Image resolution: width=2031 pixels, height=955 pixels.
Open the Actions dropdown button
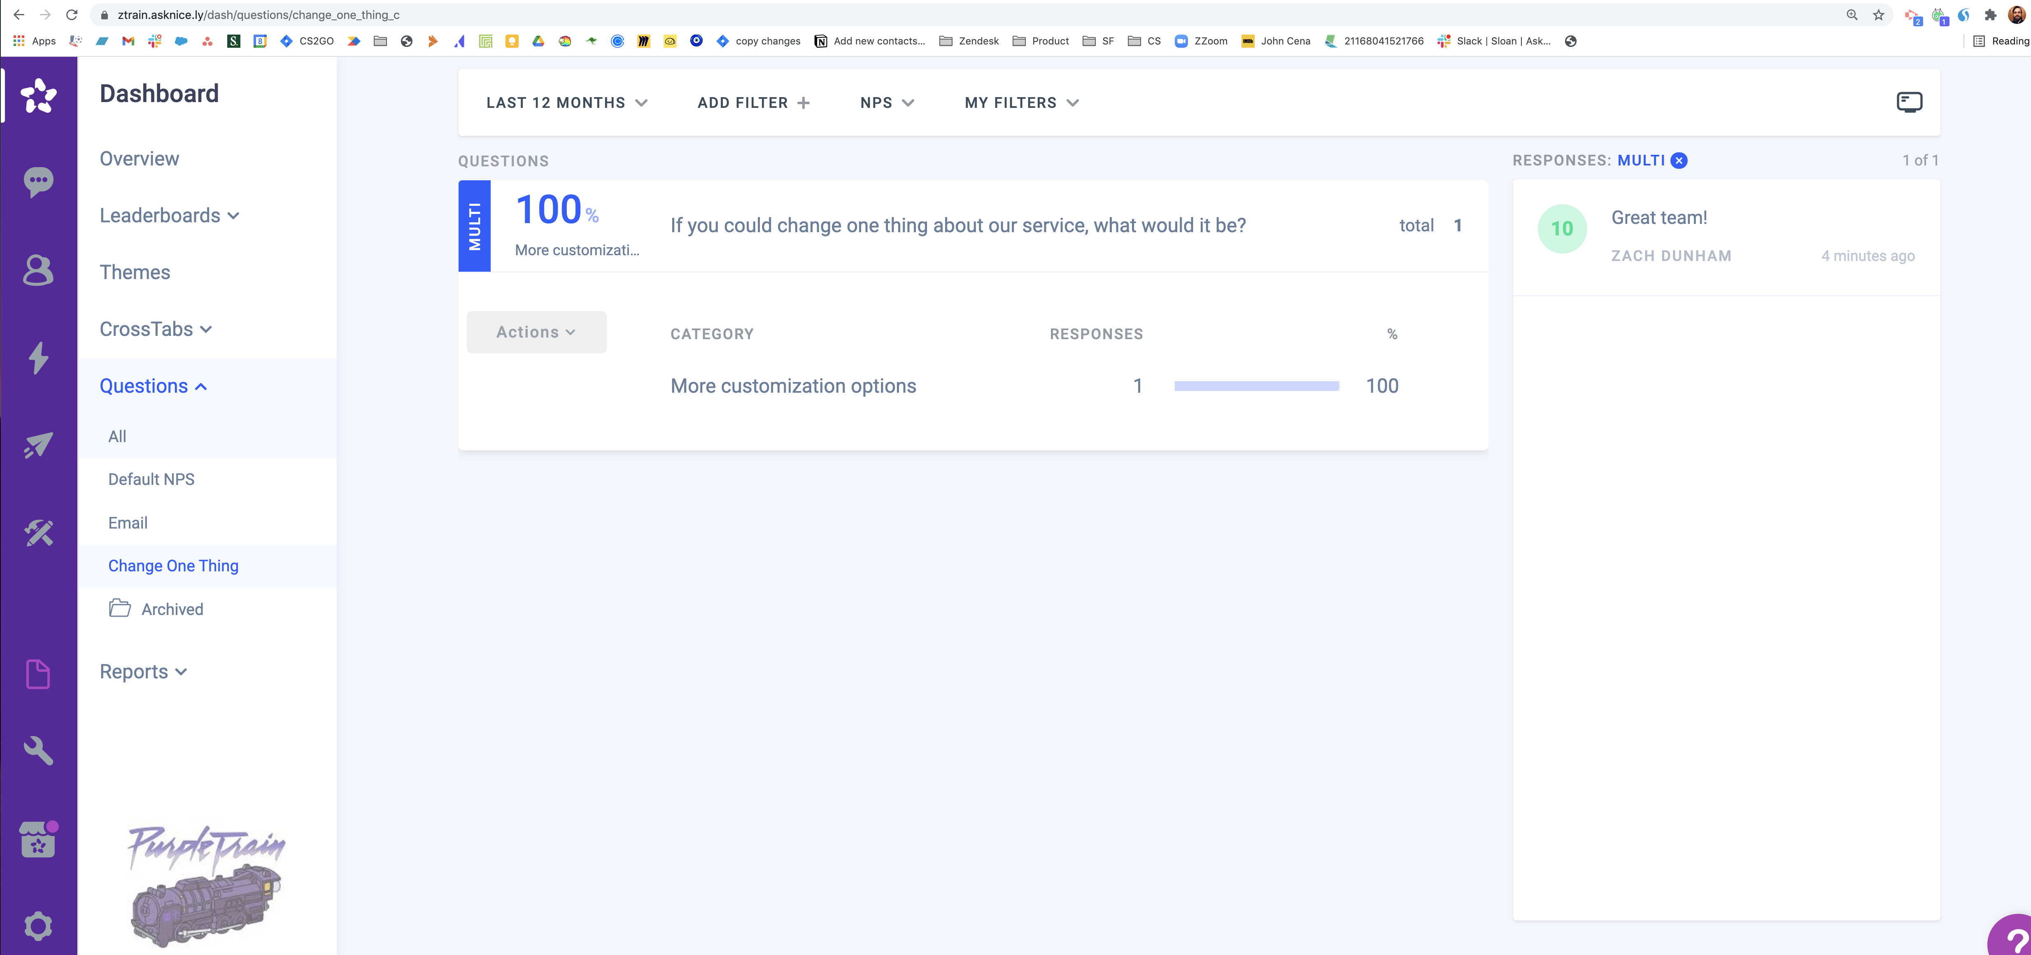coord(536,332)
